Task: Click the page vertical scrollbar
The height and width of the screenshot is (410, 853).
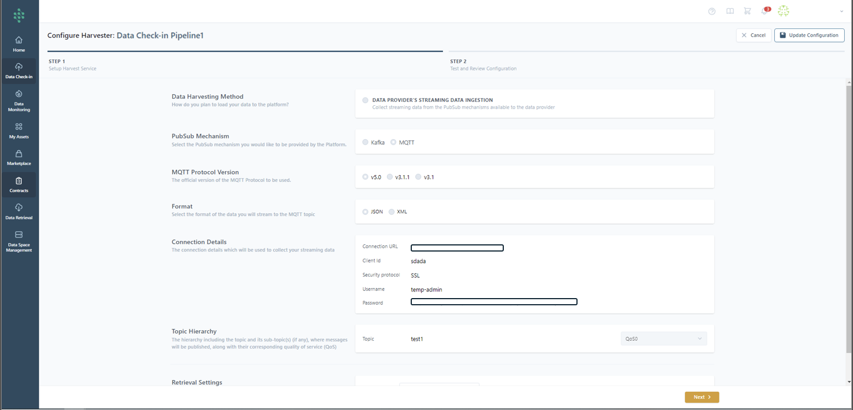Action: tap(849, 222)
